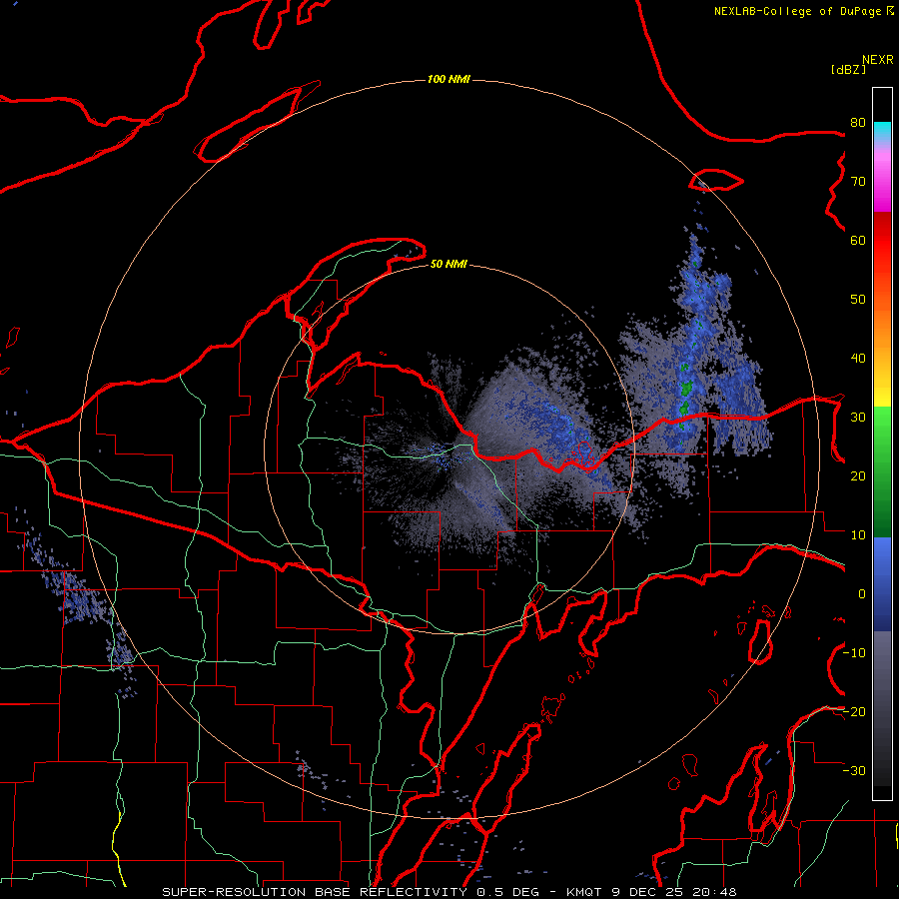This screenshot has width=899, height=899.
Task: Click the blue segment of the color bar
Action: click(x=882, y=583)
